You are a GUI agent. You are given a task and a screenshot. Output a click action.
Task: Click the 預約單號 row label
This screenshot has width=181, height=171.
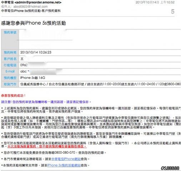pyautogui.click(x=10, y=32)
